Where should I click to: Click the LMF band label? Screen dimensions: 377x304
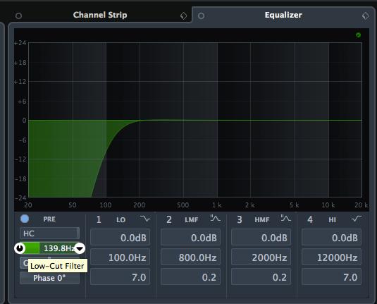pos(192,220)
